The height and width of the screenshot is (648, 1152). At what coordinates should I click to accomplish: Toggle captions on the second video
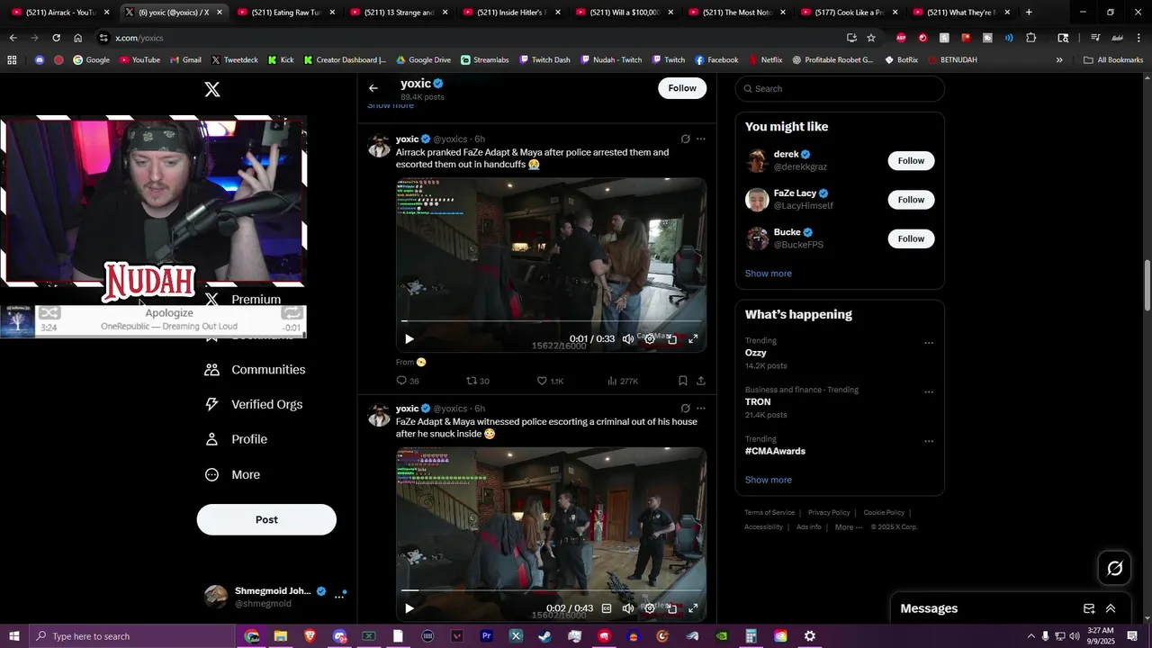coord(607,608)
